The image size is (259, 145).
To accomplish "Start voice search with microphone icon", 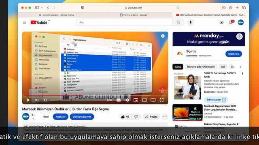I will point(191,23).
